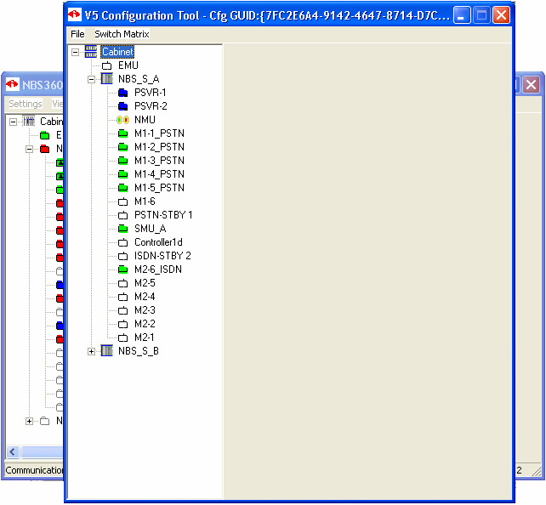Select M1-1_PSTN in the tree
546x505 pixels.
pyautogui.click(x=159, y=133)
